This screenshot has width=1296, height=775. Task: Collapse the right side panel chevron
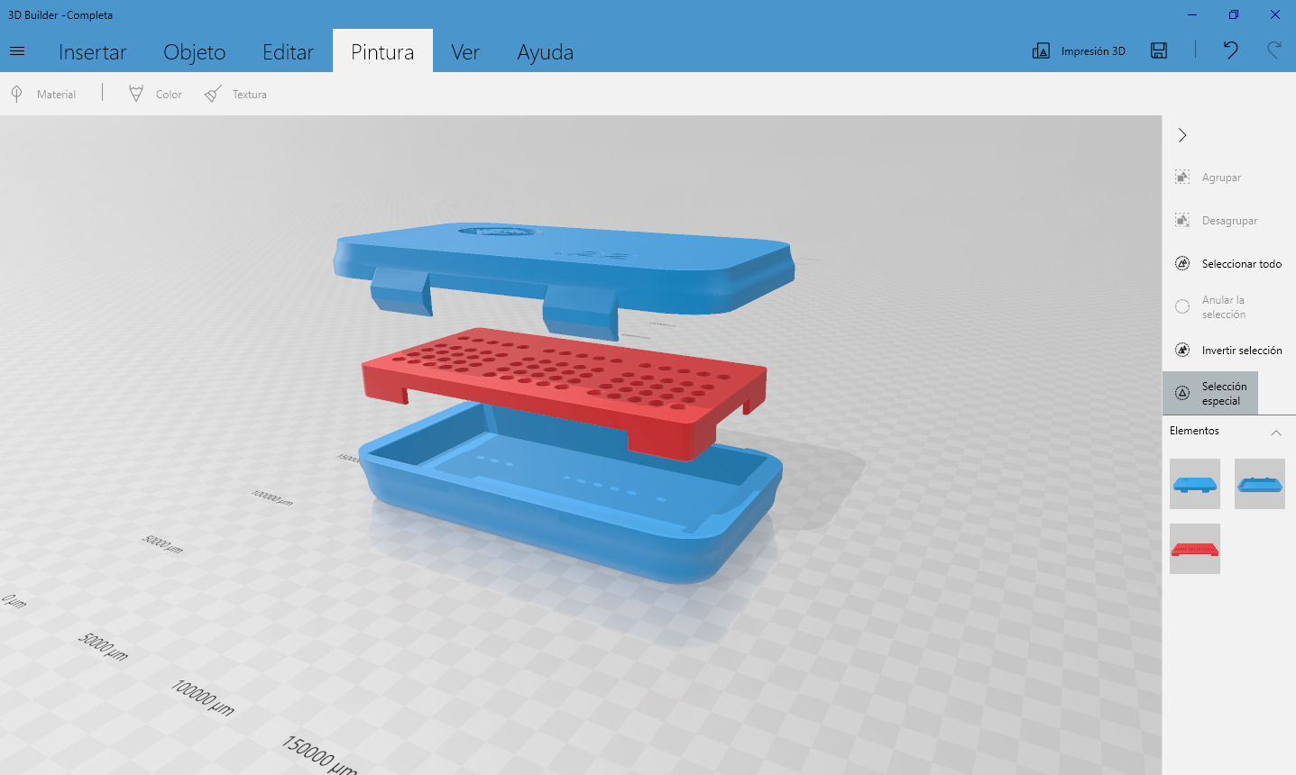click(x=1182, y=135)
